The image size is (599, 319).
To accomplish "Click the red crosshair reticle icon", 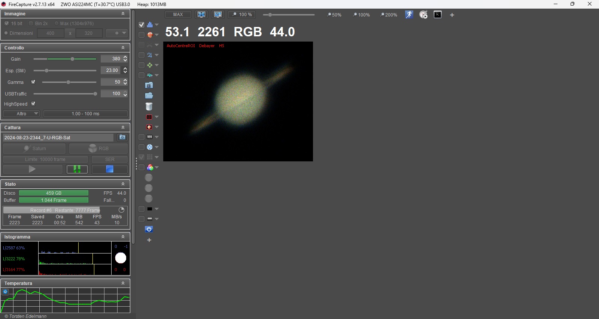I will [150, 35].
